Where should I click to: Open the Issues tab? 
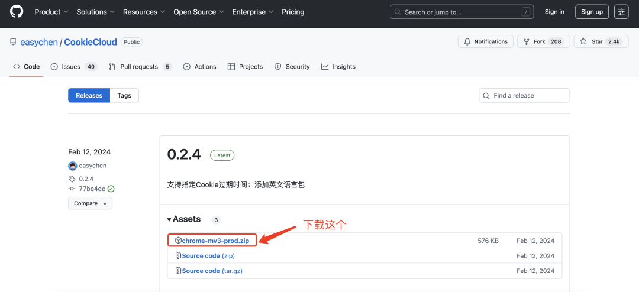[x=74, y=67]
